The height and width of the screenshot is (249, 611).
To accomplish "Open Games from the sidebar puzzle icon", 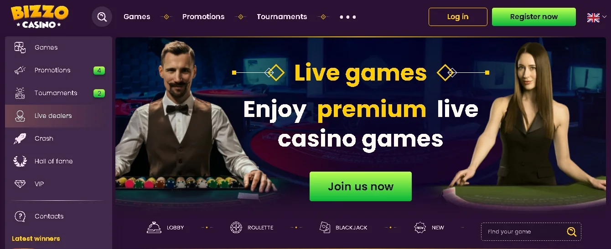I will [x=20, y=47].
